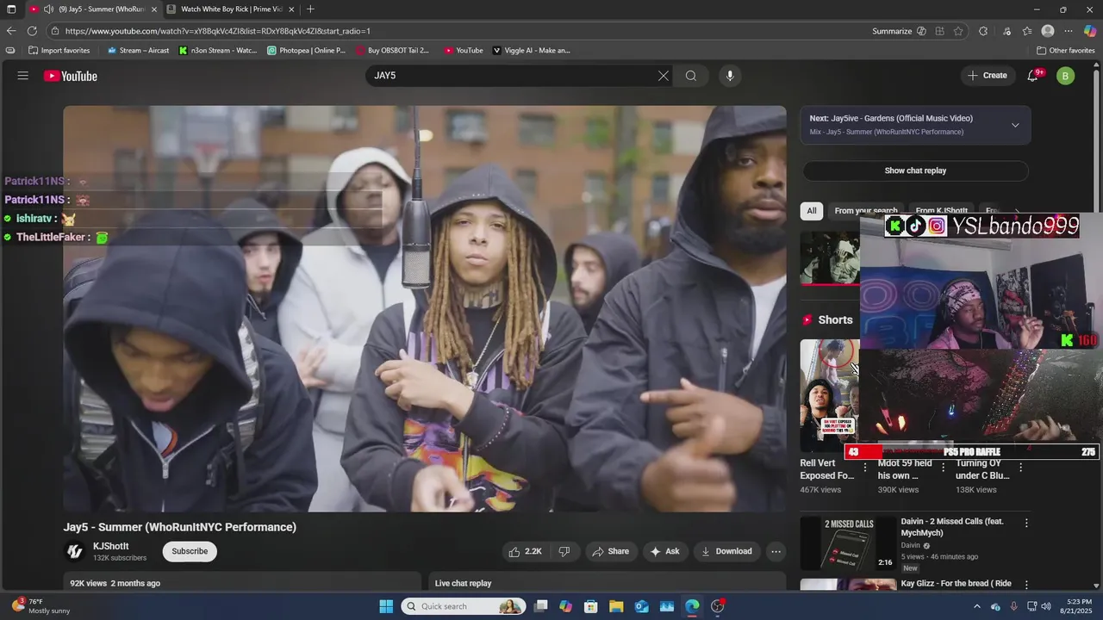Viewport: 1103px width, 620px height.
Task: Open options for Rell Vert Exposed short
Action: coord(865,468)
